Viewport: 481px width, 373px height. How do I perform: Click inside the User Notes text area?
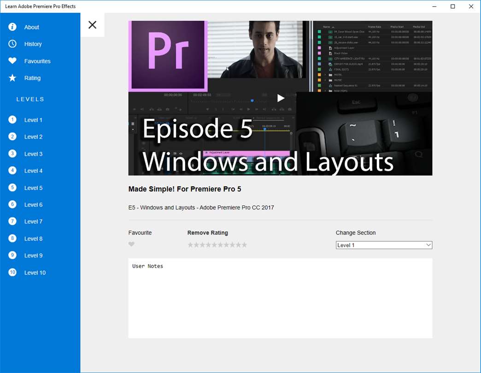point(280,298)
